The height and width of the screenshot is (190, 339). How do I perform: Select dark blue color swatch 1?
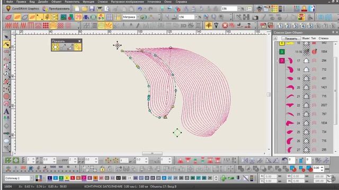[x=50, y=178]
